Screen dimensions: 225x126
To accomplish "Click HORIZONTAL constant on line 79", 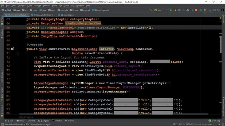I will point(132,87).
